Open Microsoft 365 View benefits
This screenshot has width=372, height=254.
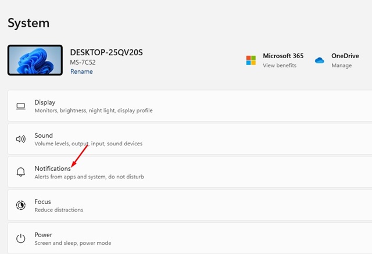click(x=280, y=66)
